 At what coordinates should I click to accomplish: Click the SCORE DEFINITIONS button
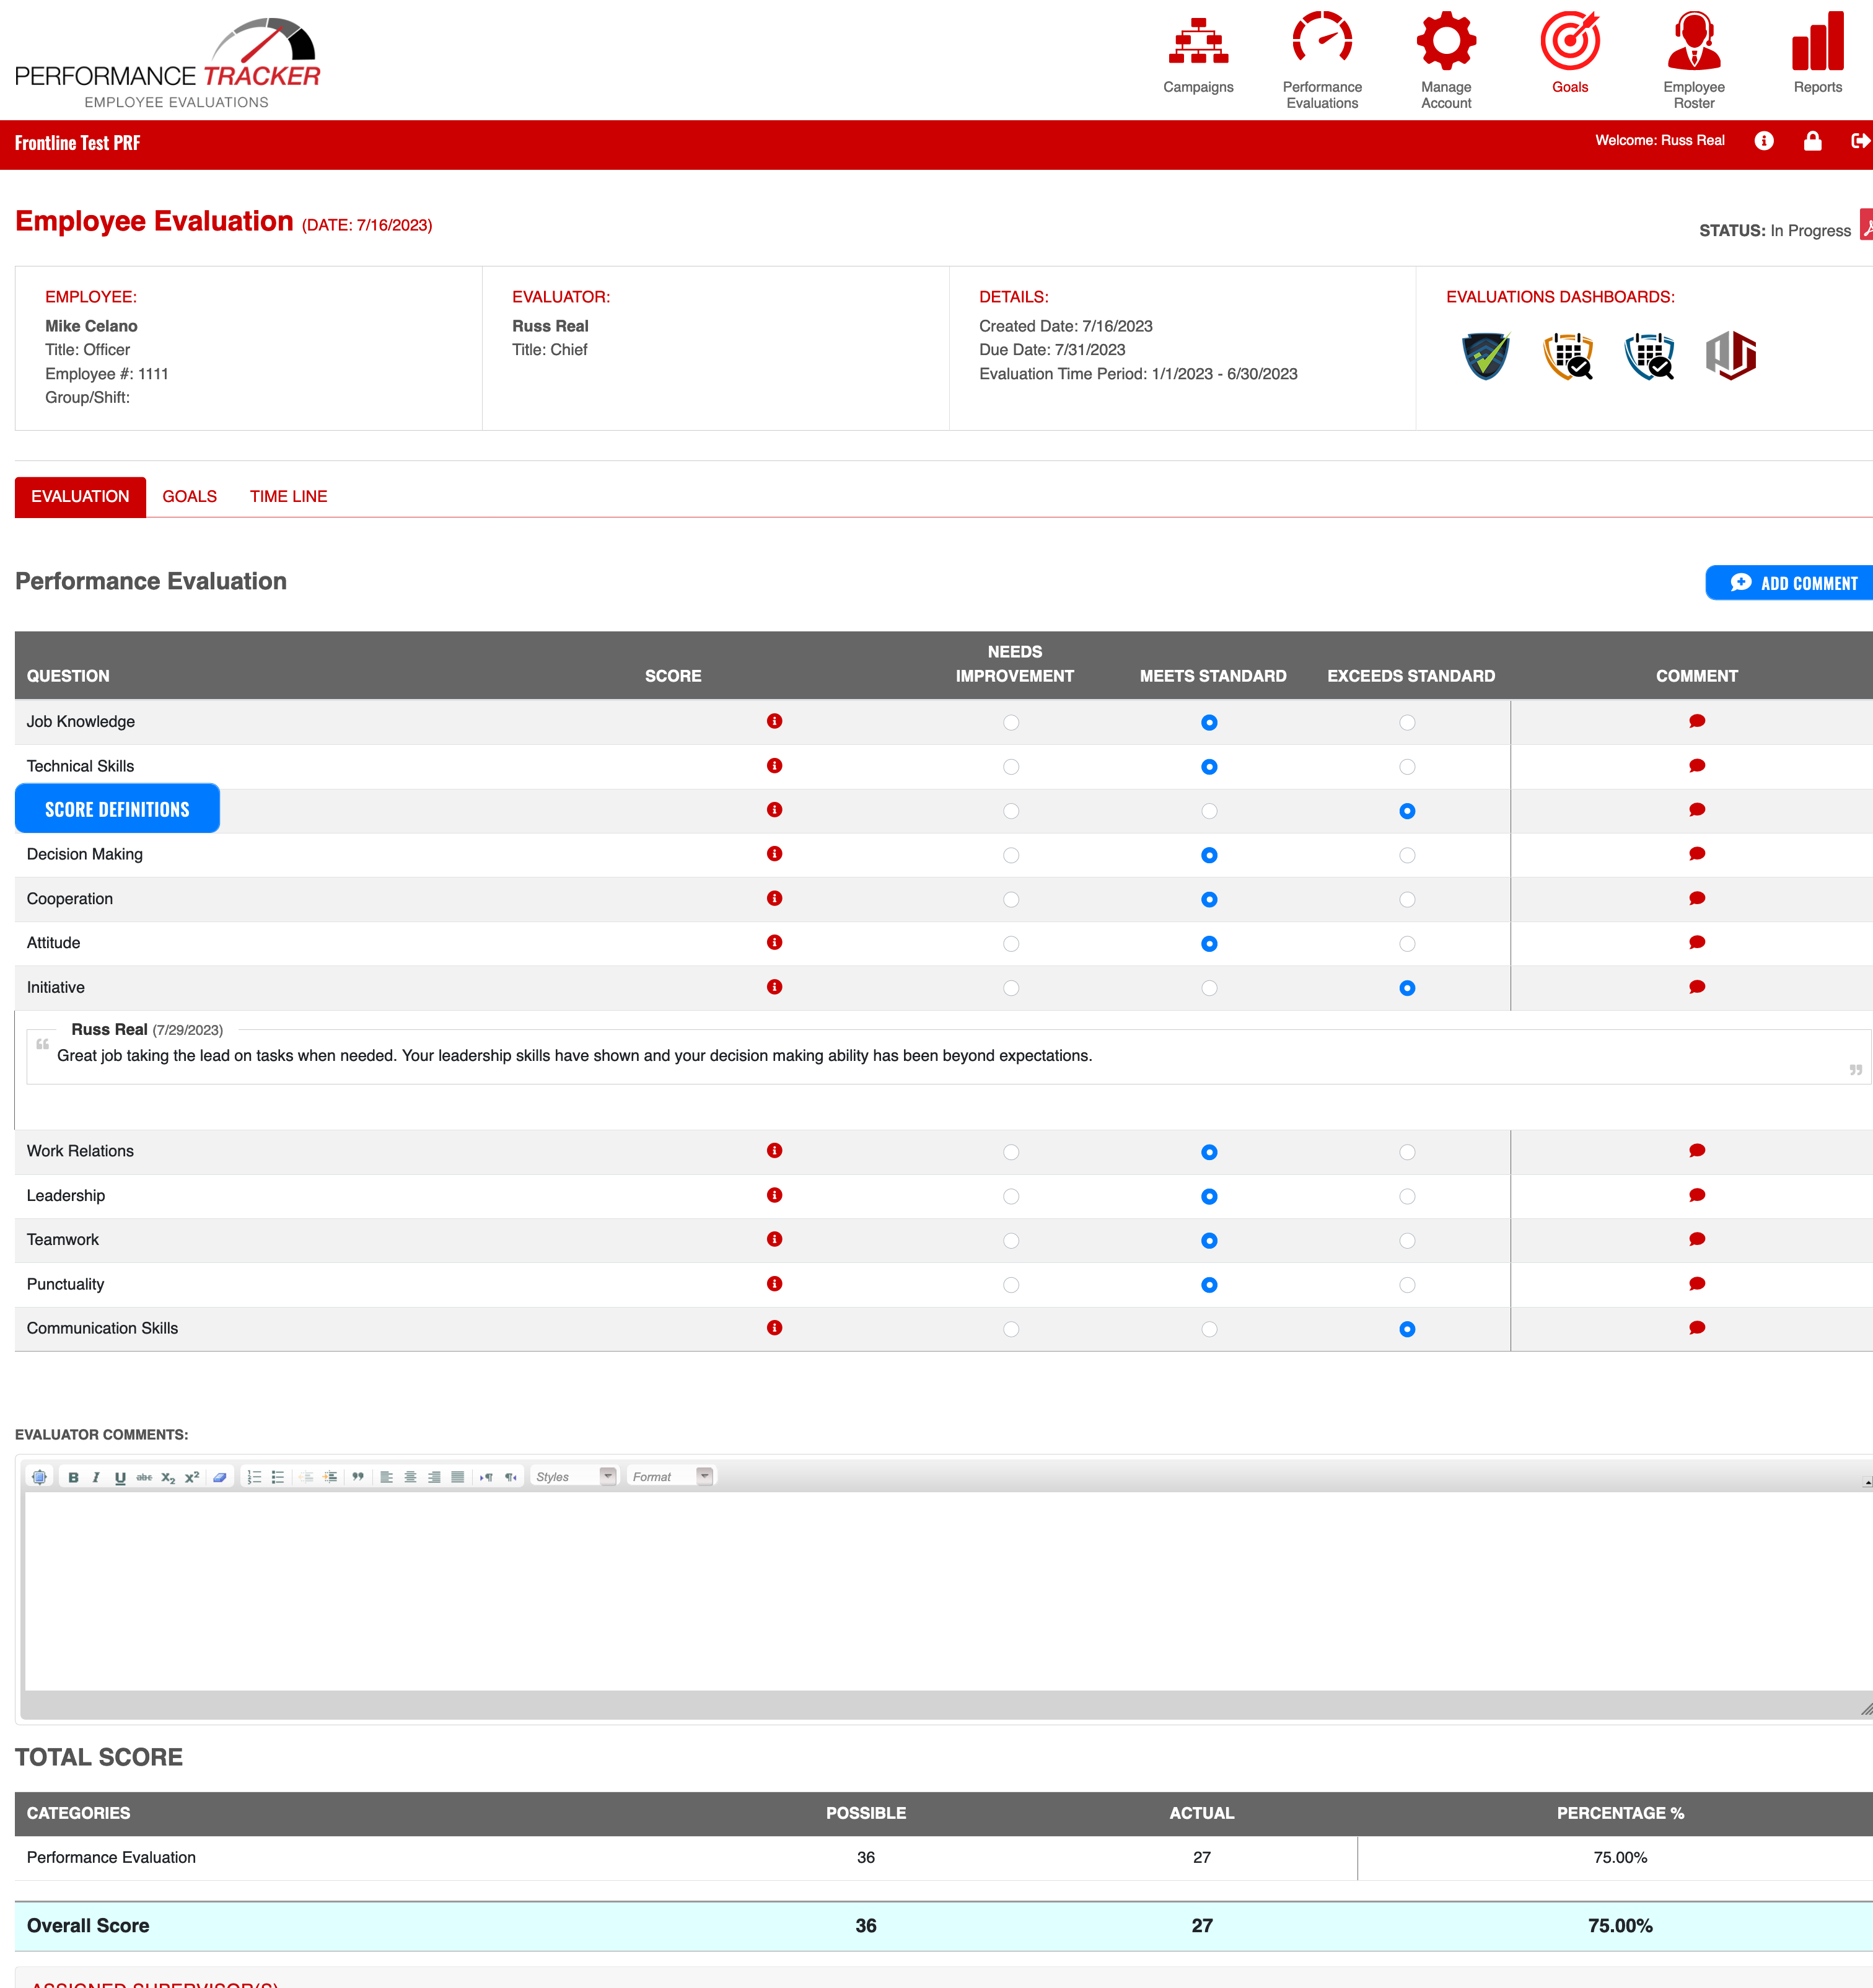[x=117, y=809]
